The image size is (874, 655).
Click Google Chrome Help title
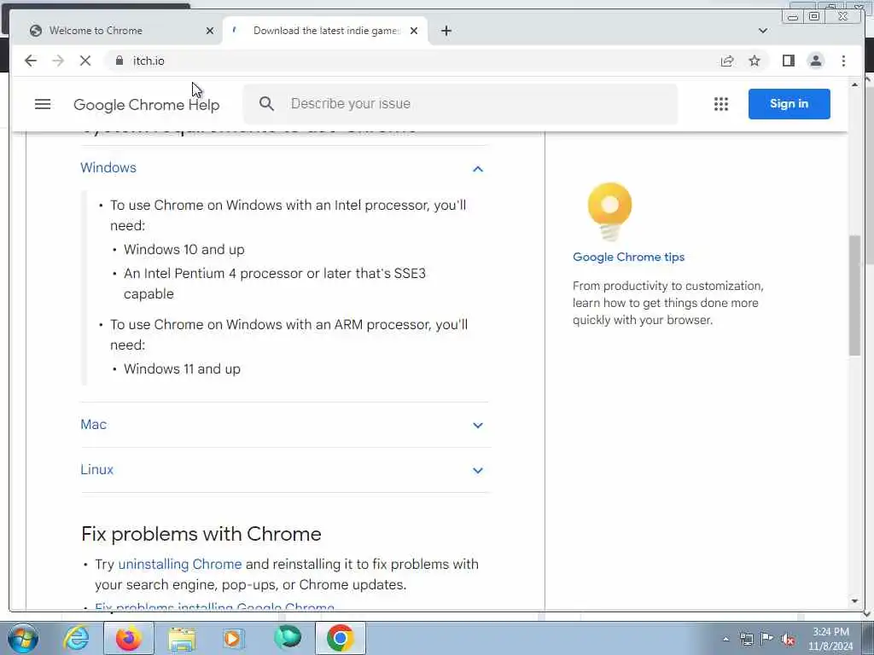click(147, 105)
